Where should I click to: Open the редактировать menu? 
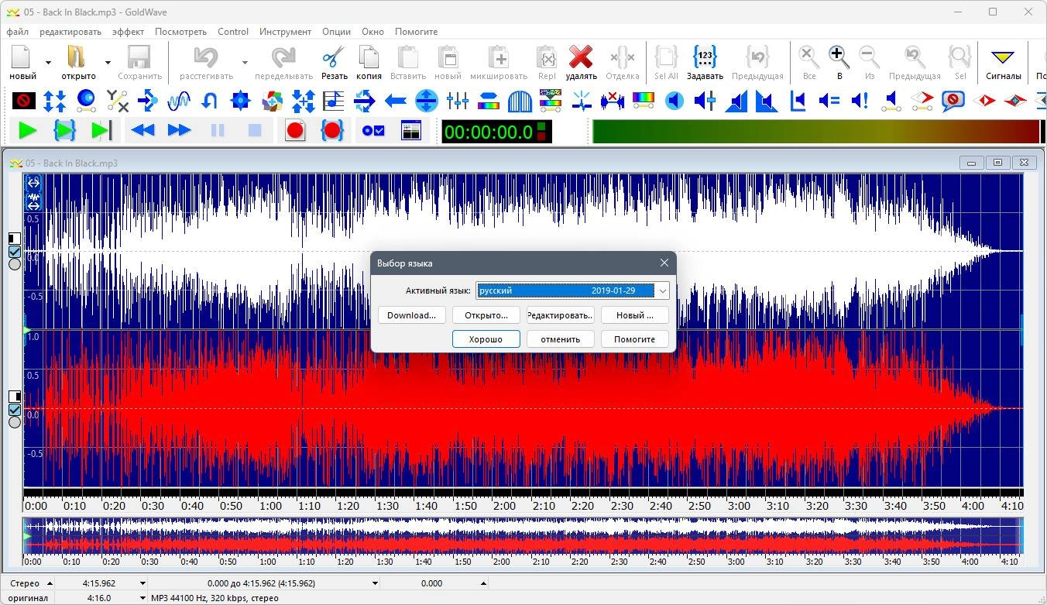point(70,32)
